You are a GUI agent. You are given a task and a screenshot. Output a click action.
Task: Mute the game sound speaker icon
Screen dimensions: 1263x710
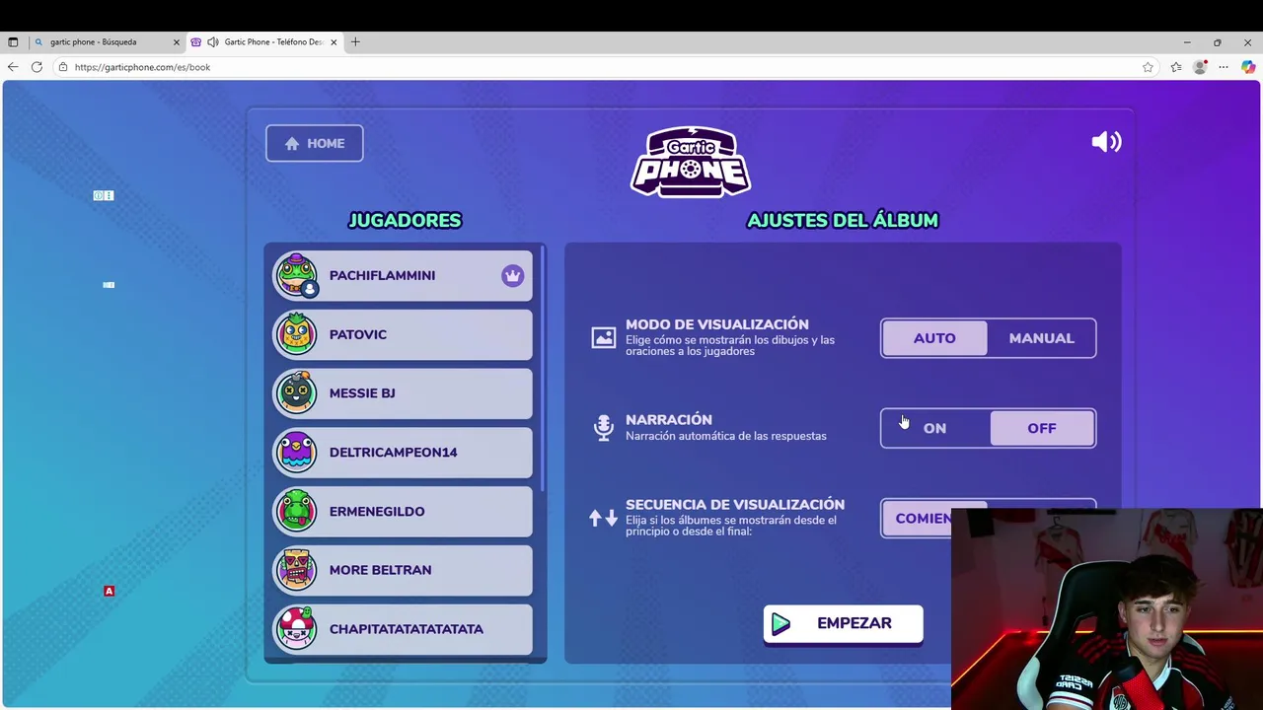coord(1106,142)
